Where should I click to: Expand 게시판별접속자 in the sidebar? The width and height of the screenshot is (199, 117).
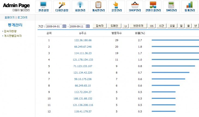(x=12, y=36)
